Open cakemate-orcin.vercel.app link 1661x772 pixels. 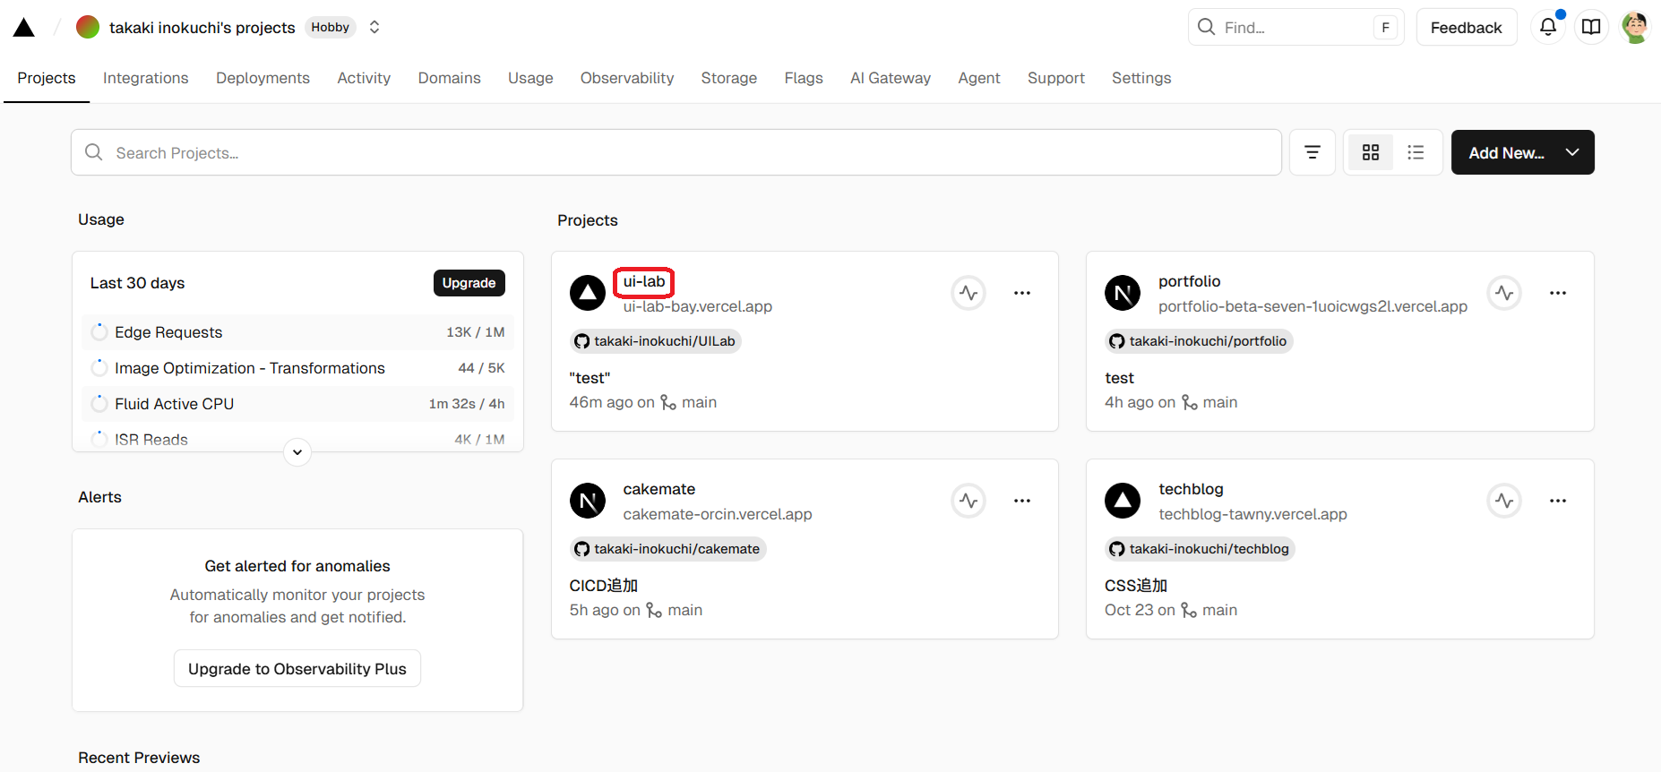coord(718,514)
